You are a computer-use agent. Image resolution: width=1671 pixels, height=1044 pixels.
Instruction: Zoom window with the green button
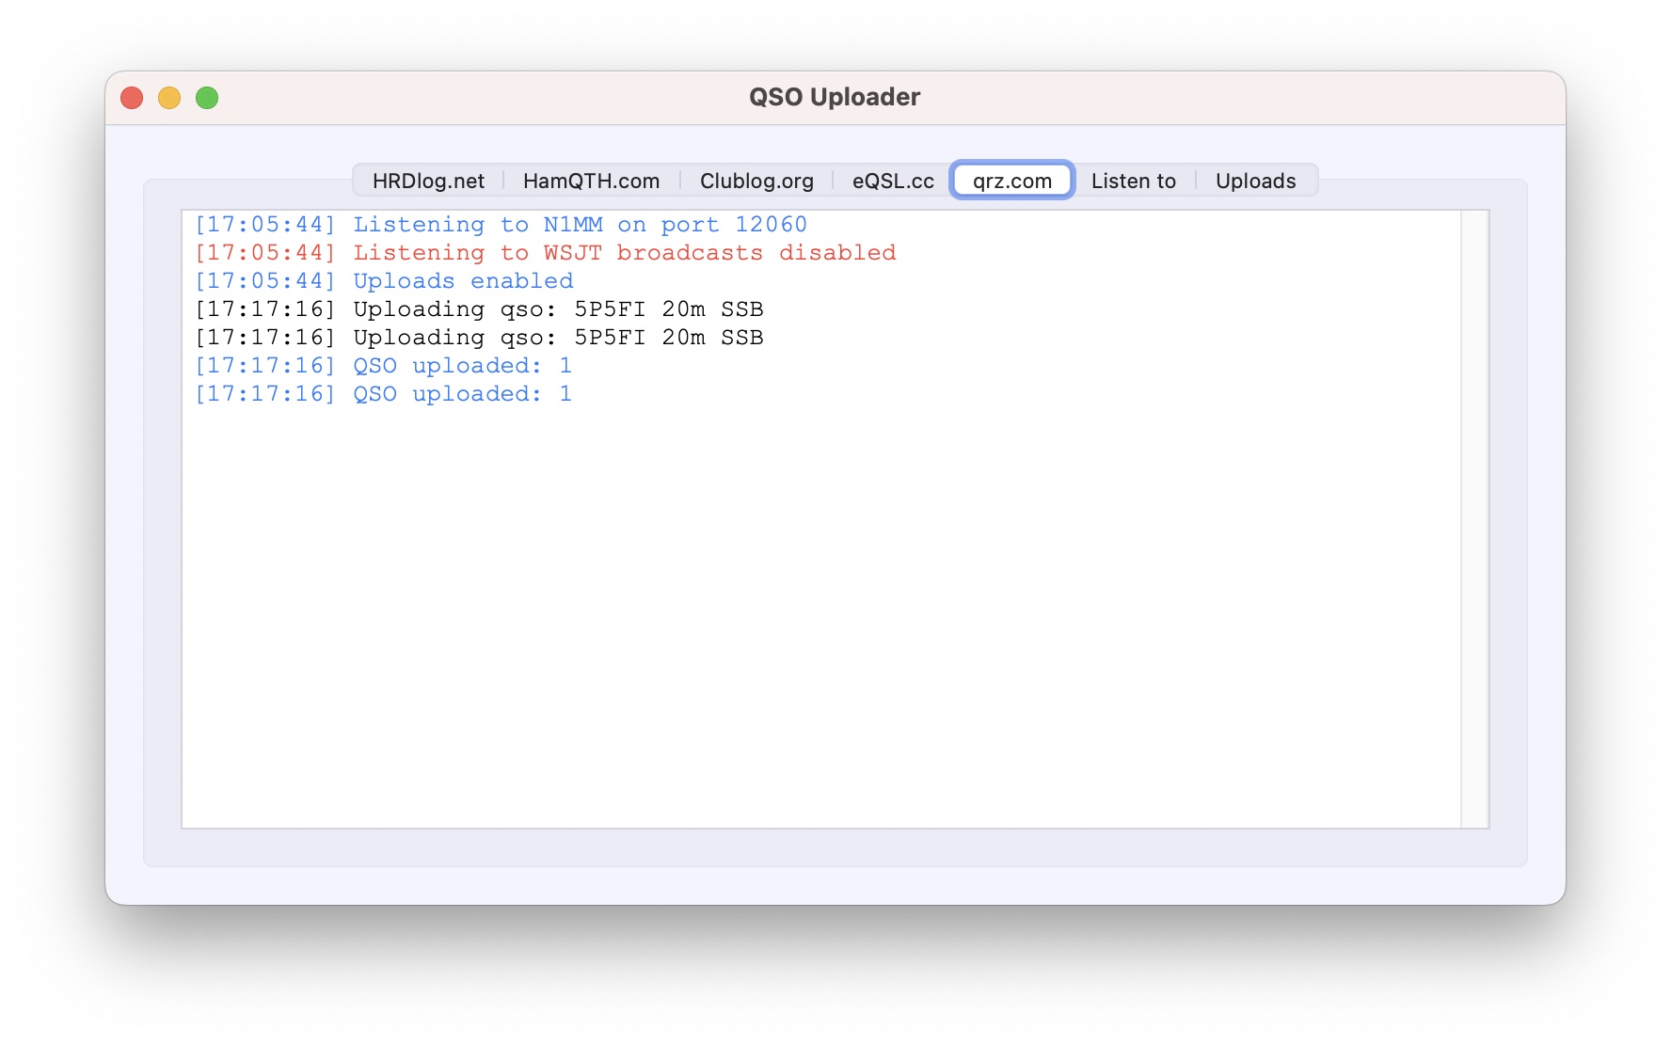(x=207, y=98)
